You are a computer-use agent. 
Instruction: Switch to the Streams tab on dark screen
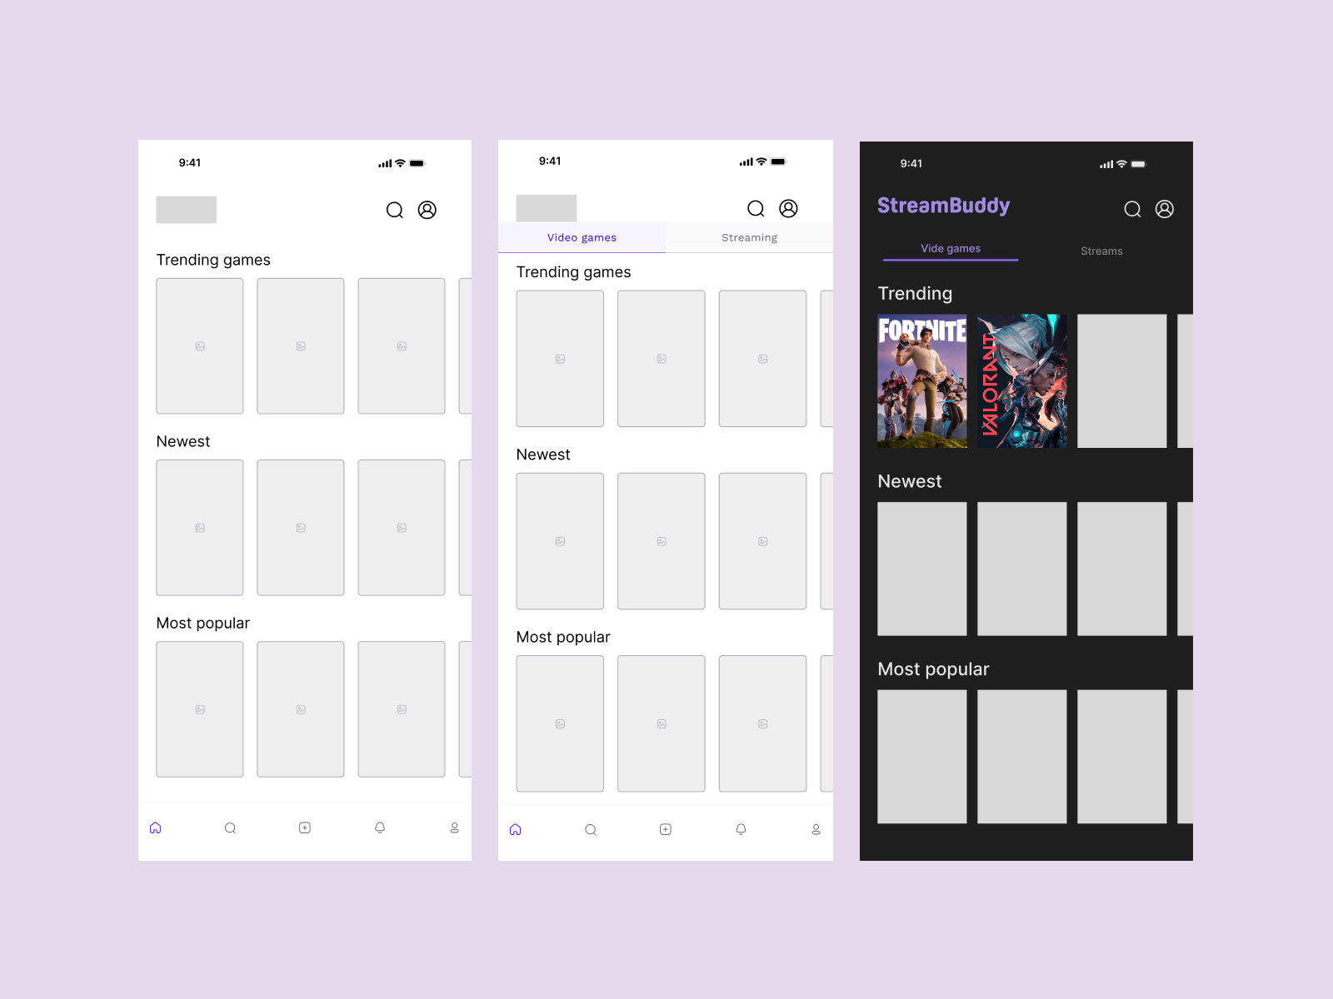[1101, 251]
